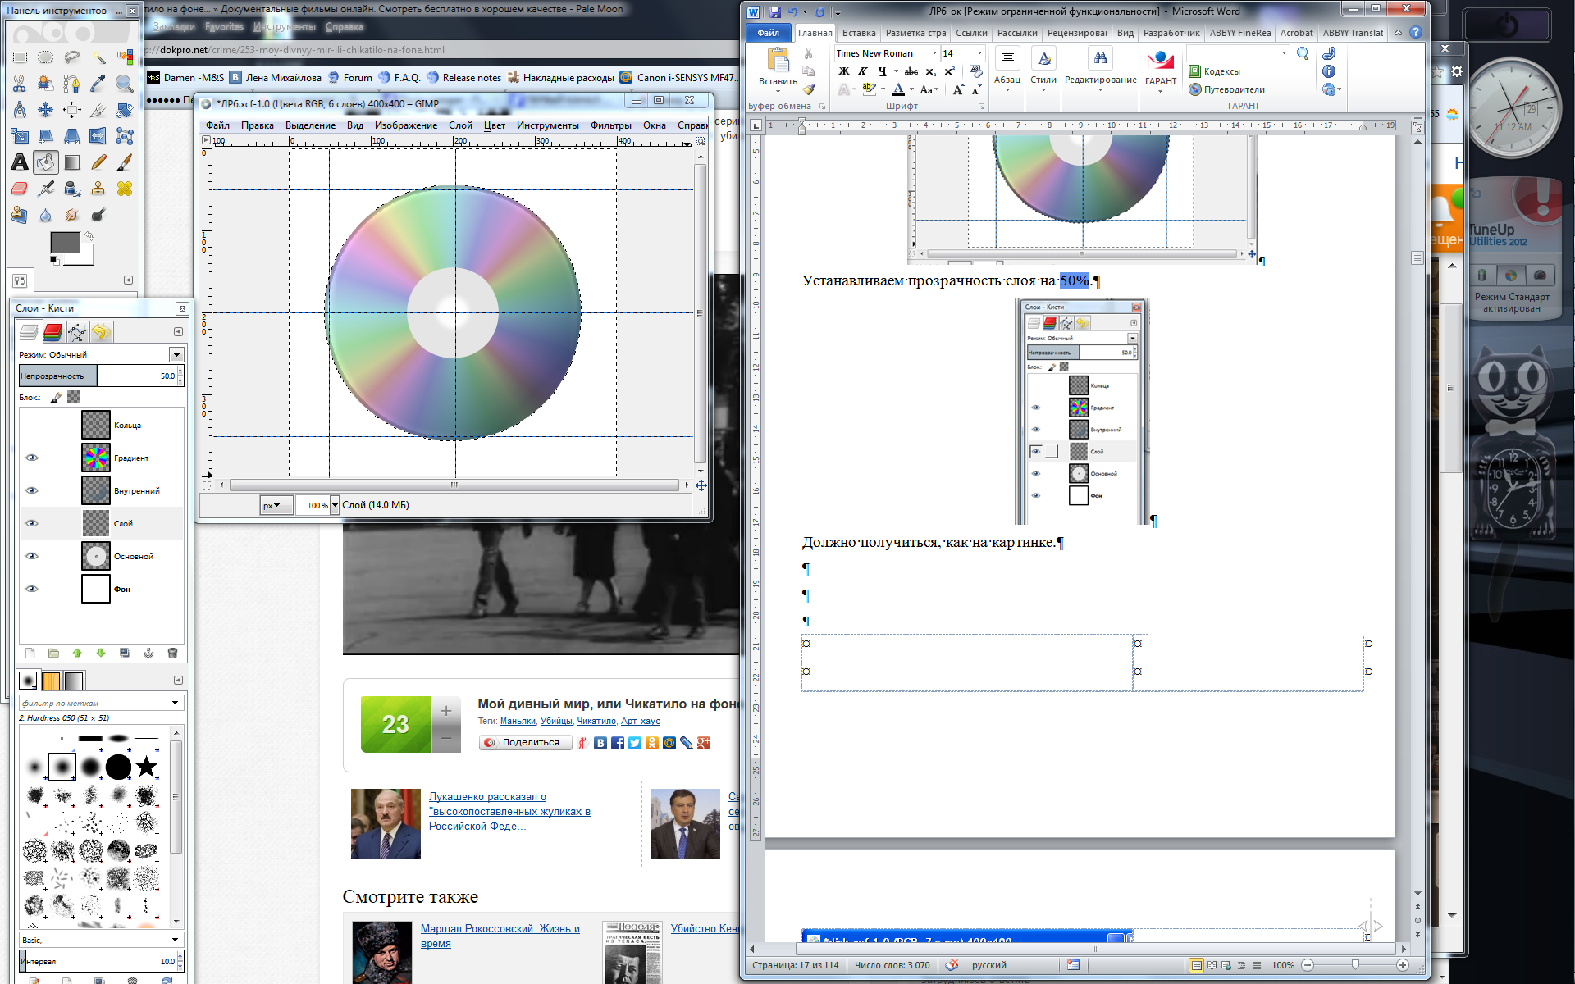This screenshot has width=1575, height=984.
Task: Select the Text tool
Action: point(20,162)
